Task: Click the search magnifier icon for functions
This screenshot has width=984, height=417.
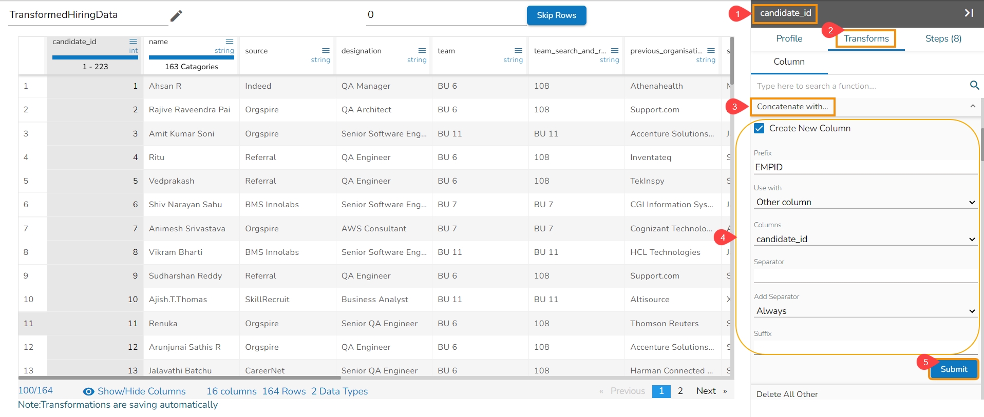Action: [x=974, y=86]
